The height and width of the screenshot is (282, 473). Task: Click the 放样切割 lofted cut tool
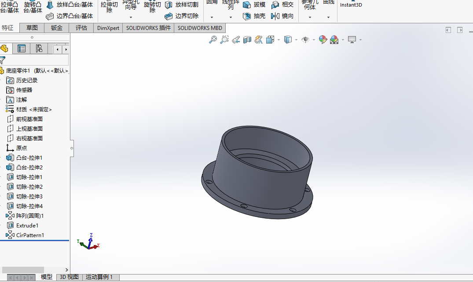[x=182, y=4]
